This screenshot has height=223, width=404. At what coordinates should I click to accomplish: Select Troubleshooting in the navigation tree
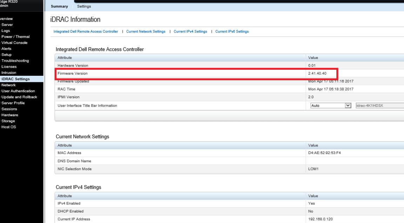point(15,61)
